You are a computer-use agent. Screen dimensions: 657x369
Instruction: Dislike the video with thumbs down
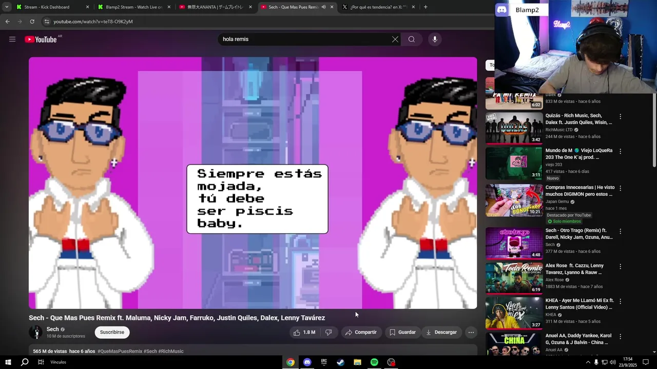tap(328, 332)
